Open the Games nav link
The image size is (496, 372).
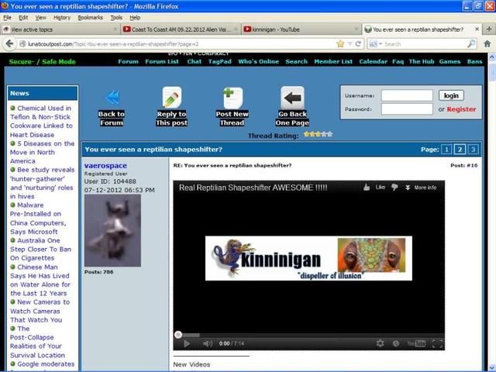click(449, 61)
